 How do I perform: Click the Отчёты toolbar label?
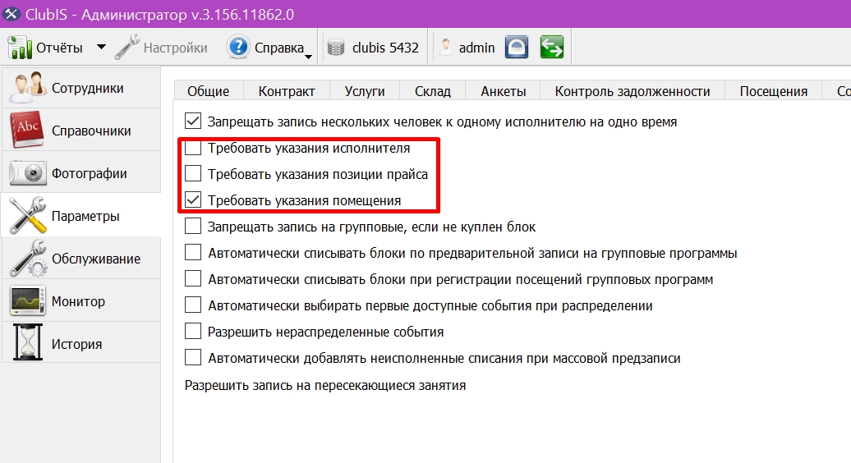59,48
